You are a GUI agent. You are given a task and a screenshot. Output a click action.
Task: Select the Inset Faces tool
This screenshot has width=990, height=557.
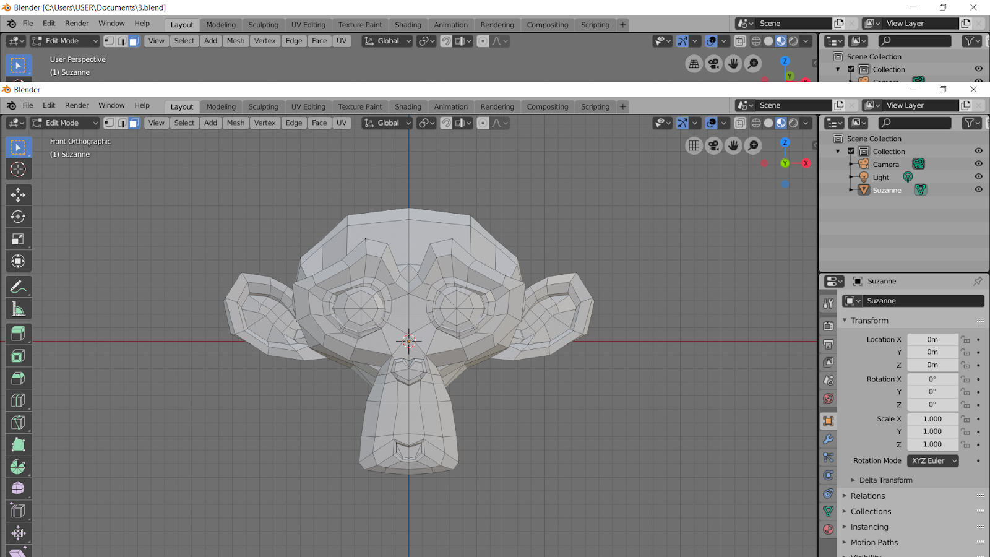(x=18, y=355)
